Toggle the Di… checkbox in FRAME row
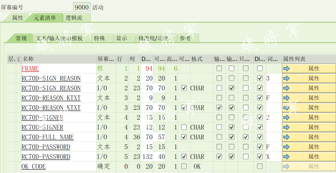The image size is (336, 173). [x=260, y=68]
